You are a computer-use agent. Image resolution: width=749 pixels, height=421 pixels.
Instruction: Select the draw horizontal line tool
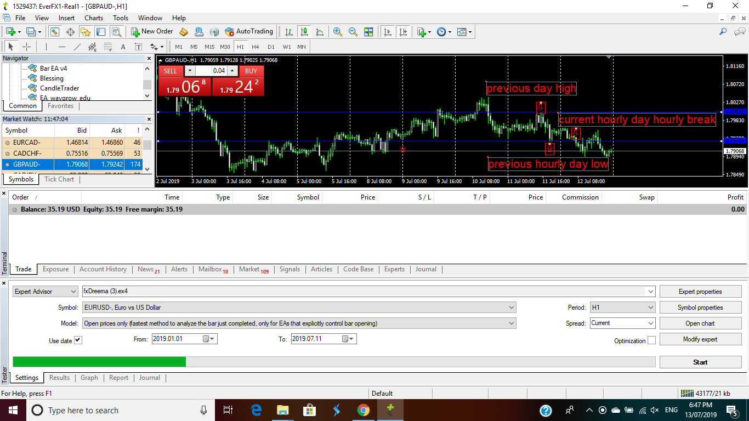62,47
